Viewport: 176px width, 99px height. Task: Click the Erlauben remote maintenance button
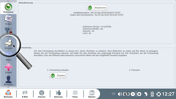(58, 75)
